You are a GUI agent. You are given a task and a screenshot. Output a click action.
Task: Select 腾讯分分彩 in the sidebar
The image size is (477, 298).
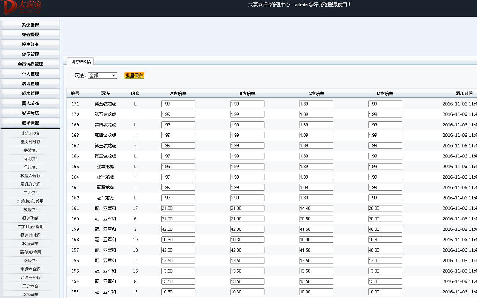coord(30,184)
